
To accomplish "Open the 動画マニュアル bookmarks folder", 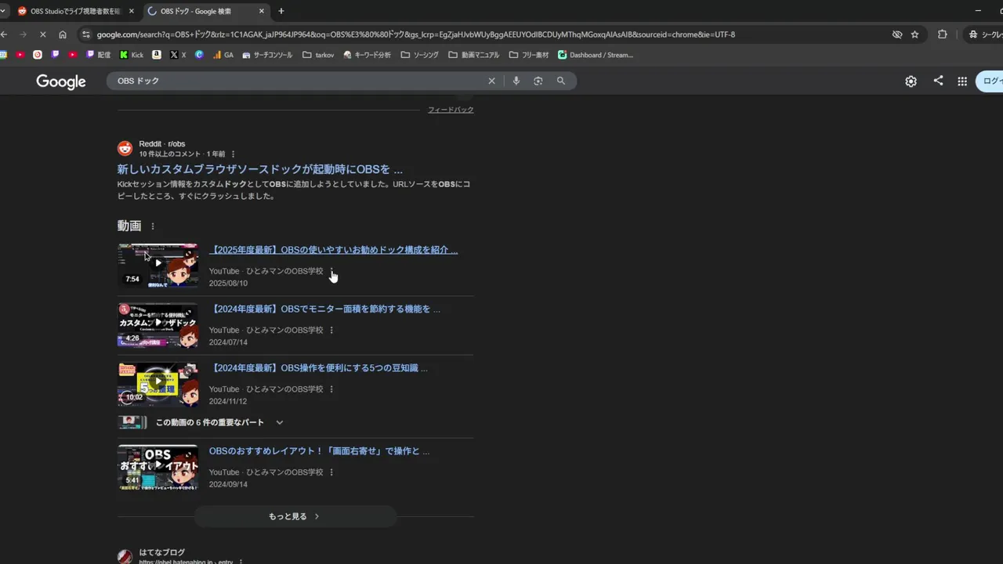I will pos(474,55).
